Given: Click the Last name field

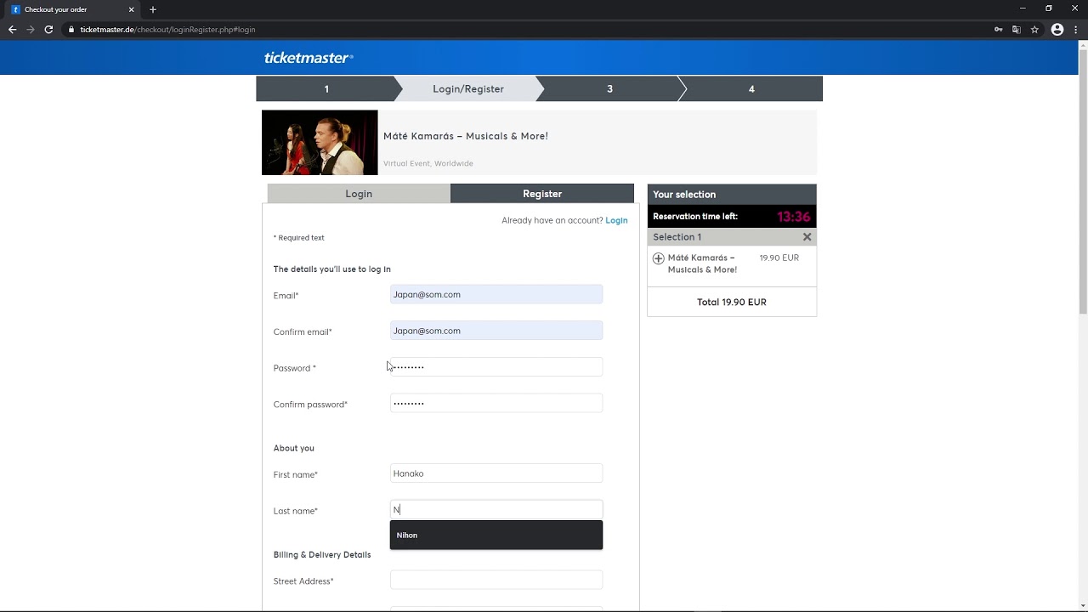Looking at the screenshot, I should [x=496, y=510].
